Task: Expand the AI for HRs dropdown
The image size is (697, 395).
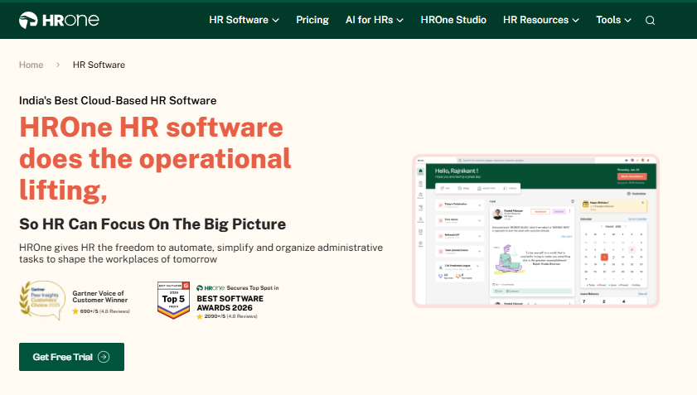Action: [x=375, y=20]
